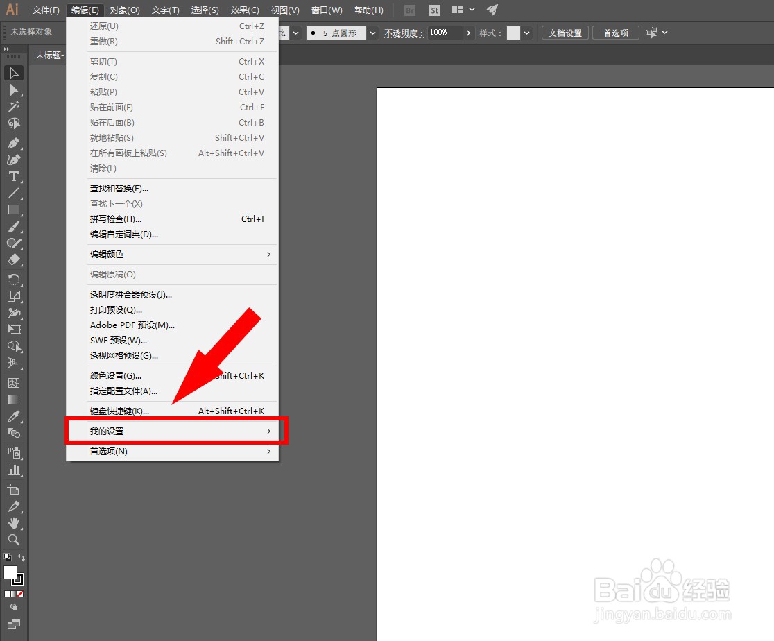
Task: Select the Type tool
Action: coord(14,176)
